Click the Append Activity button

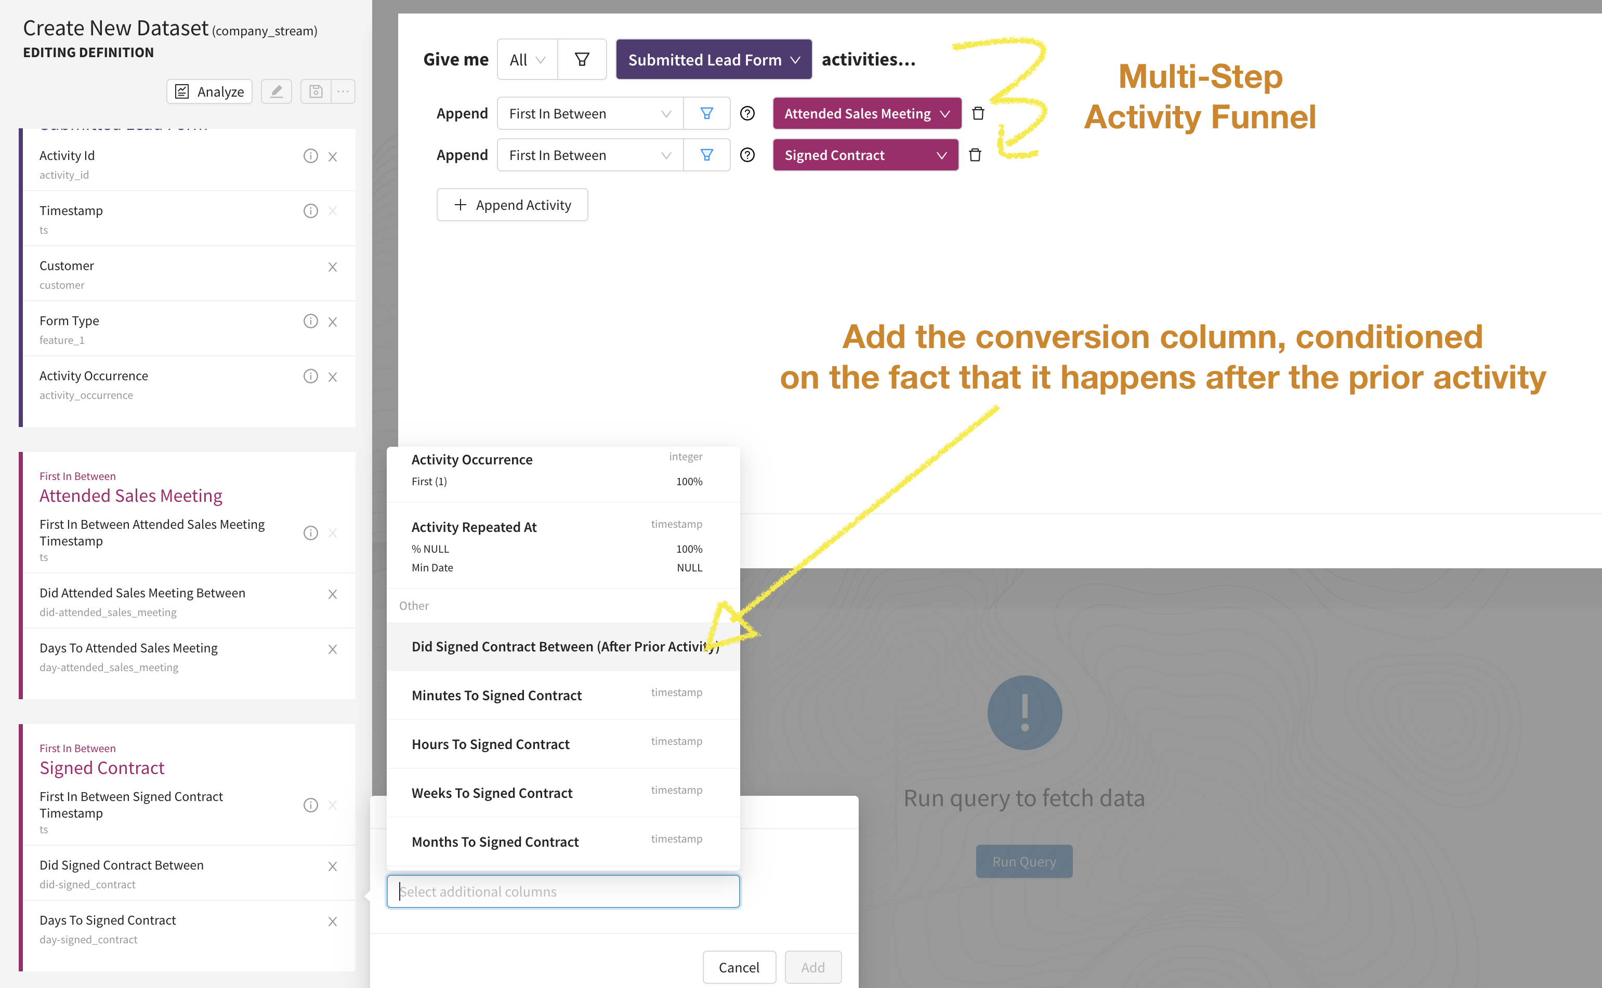[x=512, y=205]
